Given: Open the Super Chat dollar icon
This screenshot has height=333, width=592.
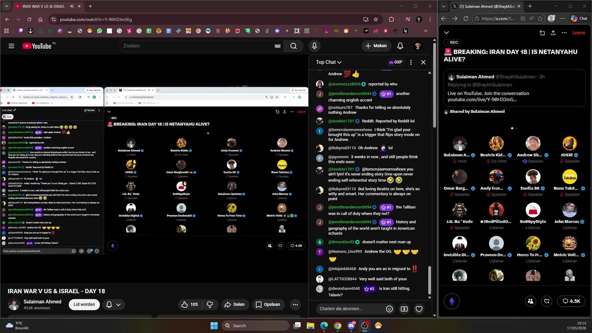Looking at the screenshot, I should 404,308.
